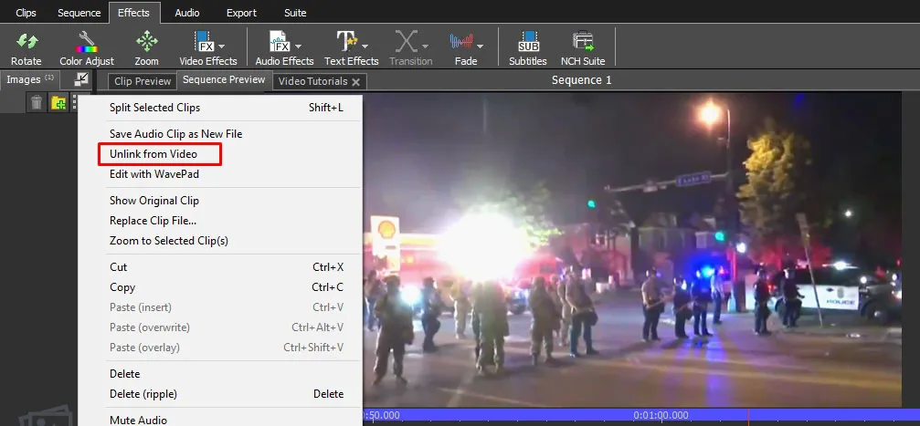Screen dimensions: 920x426
Task: Switch to the Clip Preview tab
Action: click(143, 81)
